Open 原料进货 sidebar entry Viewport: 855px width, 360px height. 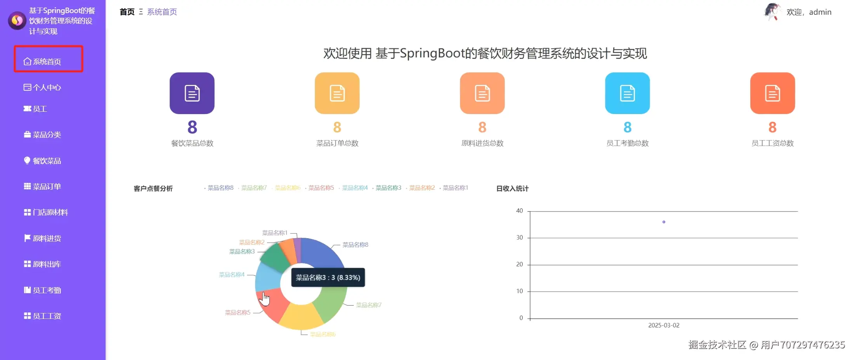(47, 238)
